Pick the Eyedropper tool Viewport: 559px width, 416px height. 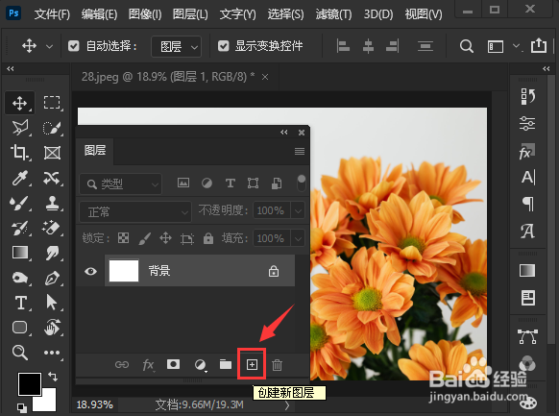[x=19, y=178]
